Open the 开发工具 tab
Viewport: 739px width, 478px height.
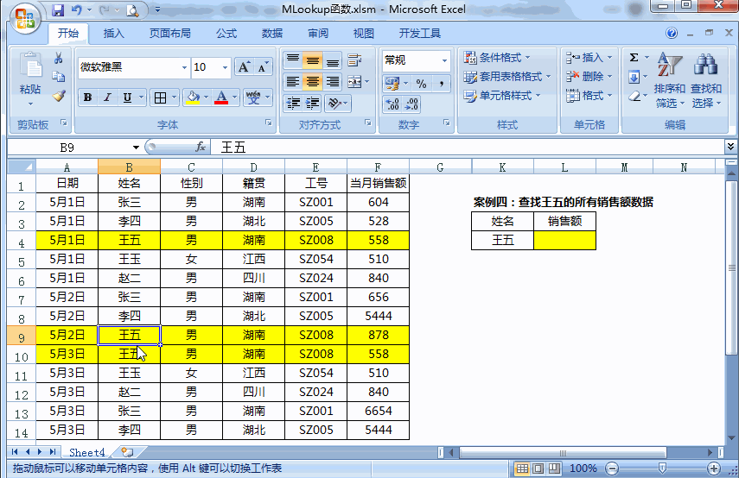[419, 34]
